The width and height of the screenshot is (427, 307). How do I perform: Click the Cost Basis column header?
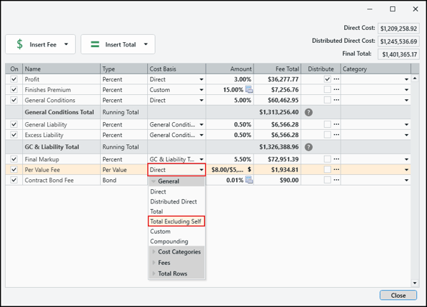176,69
